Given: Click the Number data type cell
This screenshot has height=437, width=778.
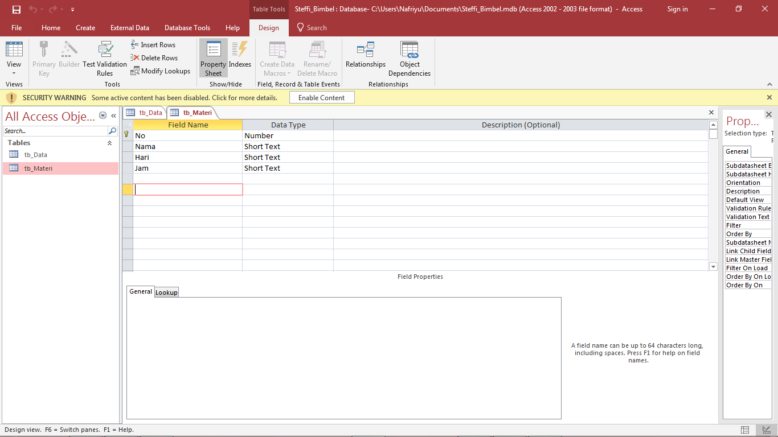Looking at the screenshot, I should point(288,136).
